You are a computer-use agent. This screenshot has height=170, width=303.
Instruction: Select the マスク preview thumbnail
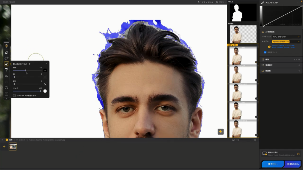point(243,12)
